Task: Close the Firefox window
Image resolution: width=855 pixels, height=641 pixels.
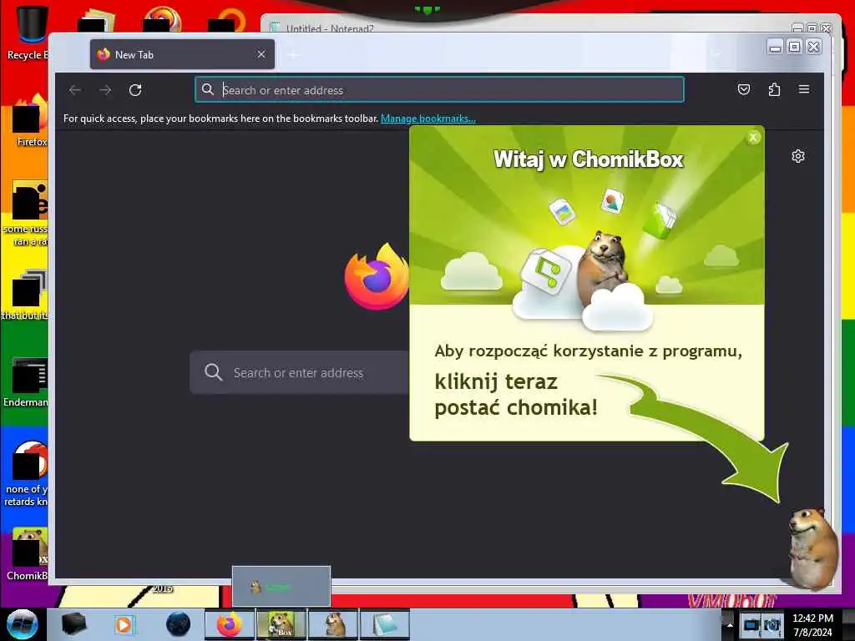Action: point(813,47)
